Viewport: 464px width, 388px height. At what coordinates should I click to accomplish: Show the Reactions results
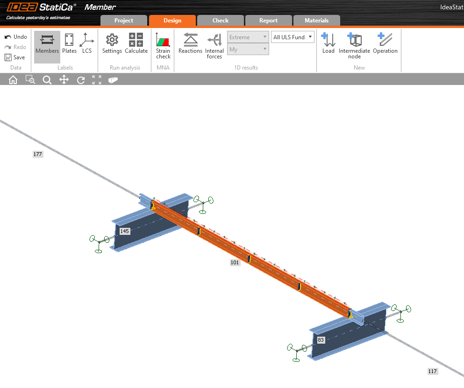(x=190, y=45)
